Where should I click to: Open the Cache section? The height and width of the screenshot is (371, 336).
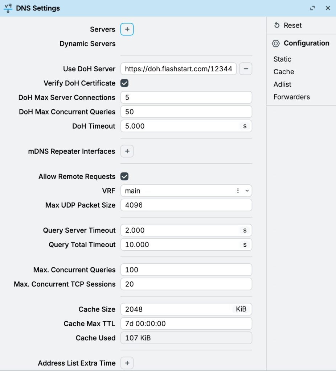pyautogui.click(x=284, y=72)
